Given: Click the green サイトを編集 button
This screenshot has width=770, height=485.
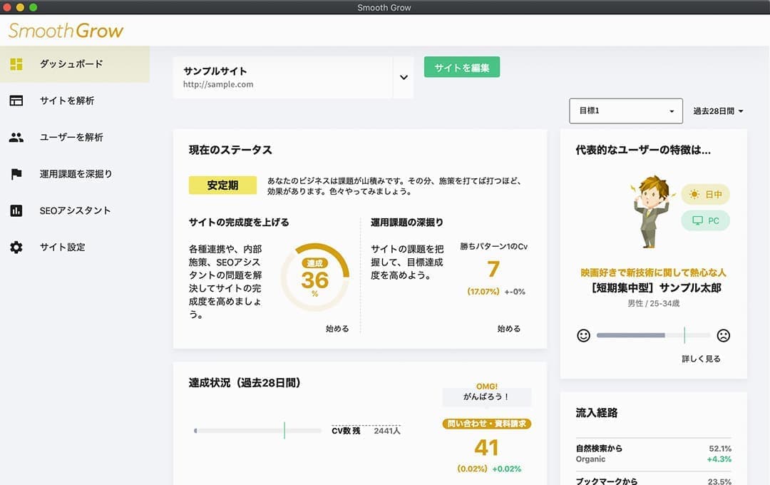Looking at the screenshot, I should tap(461, 68).
